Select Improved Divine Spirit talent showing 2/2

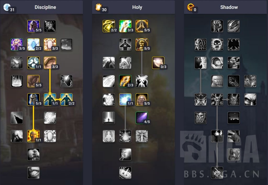(x=66, y=99)
